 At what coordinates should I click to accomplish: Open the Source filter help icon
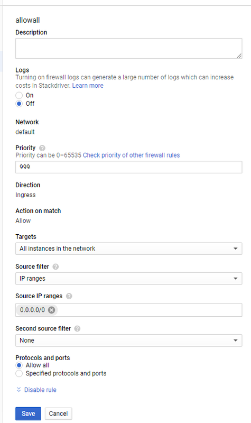[55, 266]
